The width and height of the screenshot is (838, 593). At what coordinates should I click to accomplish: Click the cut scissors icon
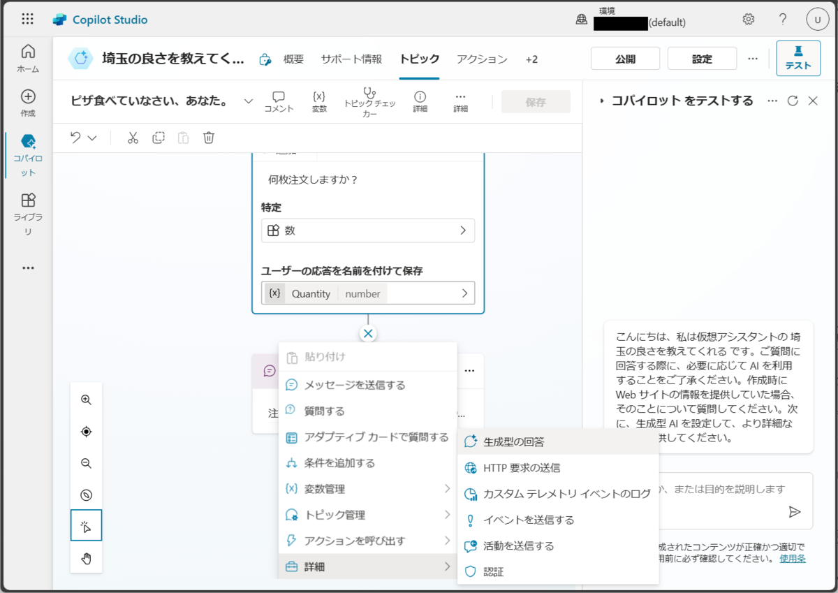[133, 138]
